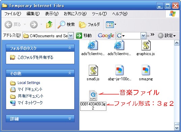Open マイ ドキュメント link
Screen dimensions: 181x132
click(x=30, y=89)
